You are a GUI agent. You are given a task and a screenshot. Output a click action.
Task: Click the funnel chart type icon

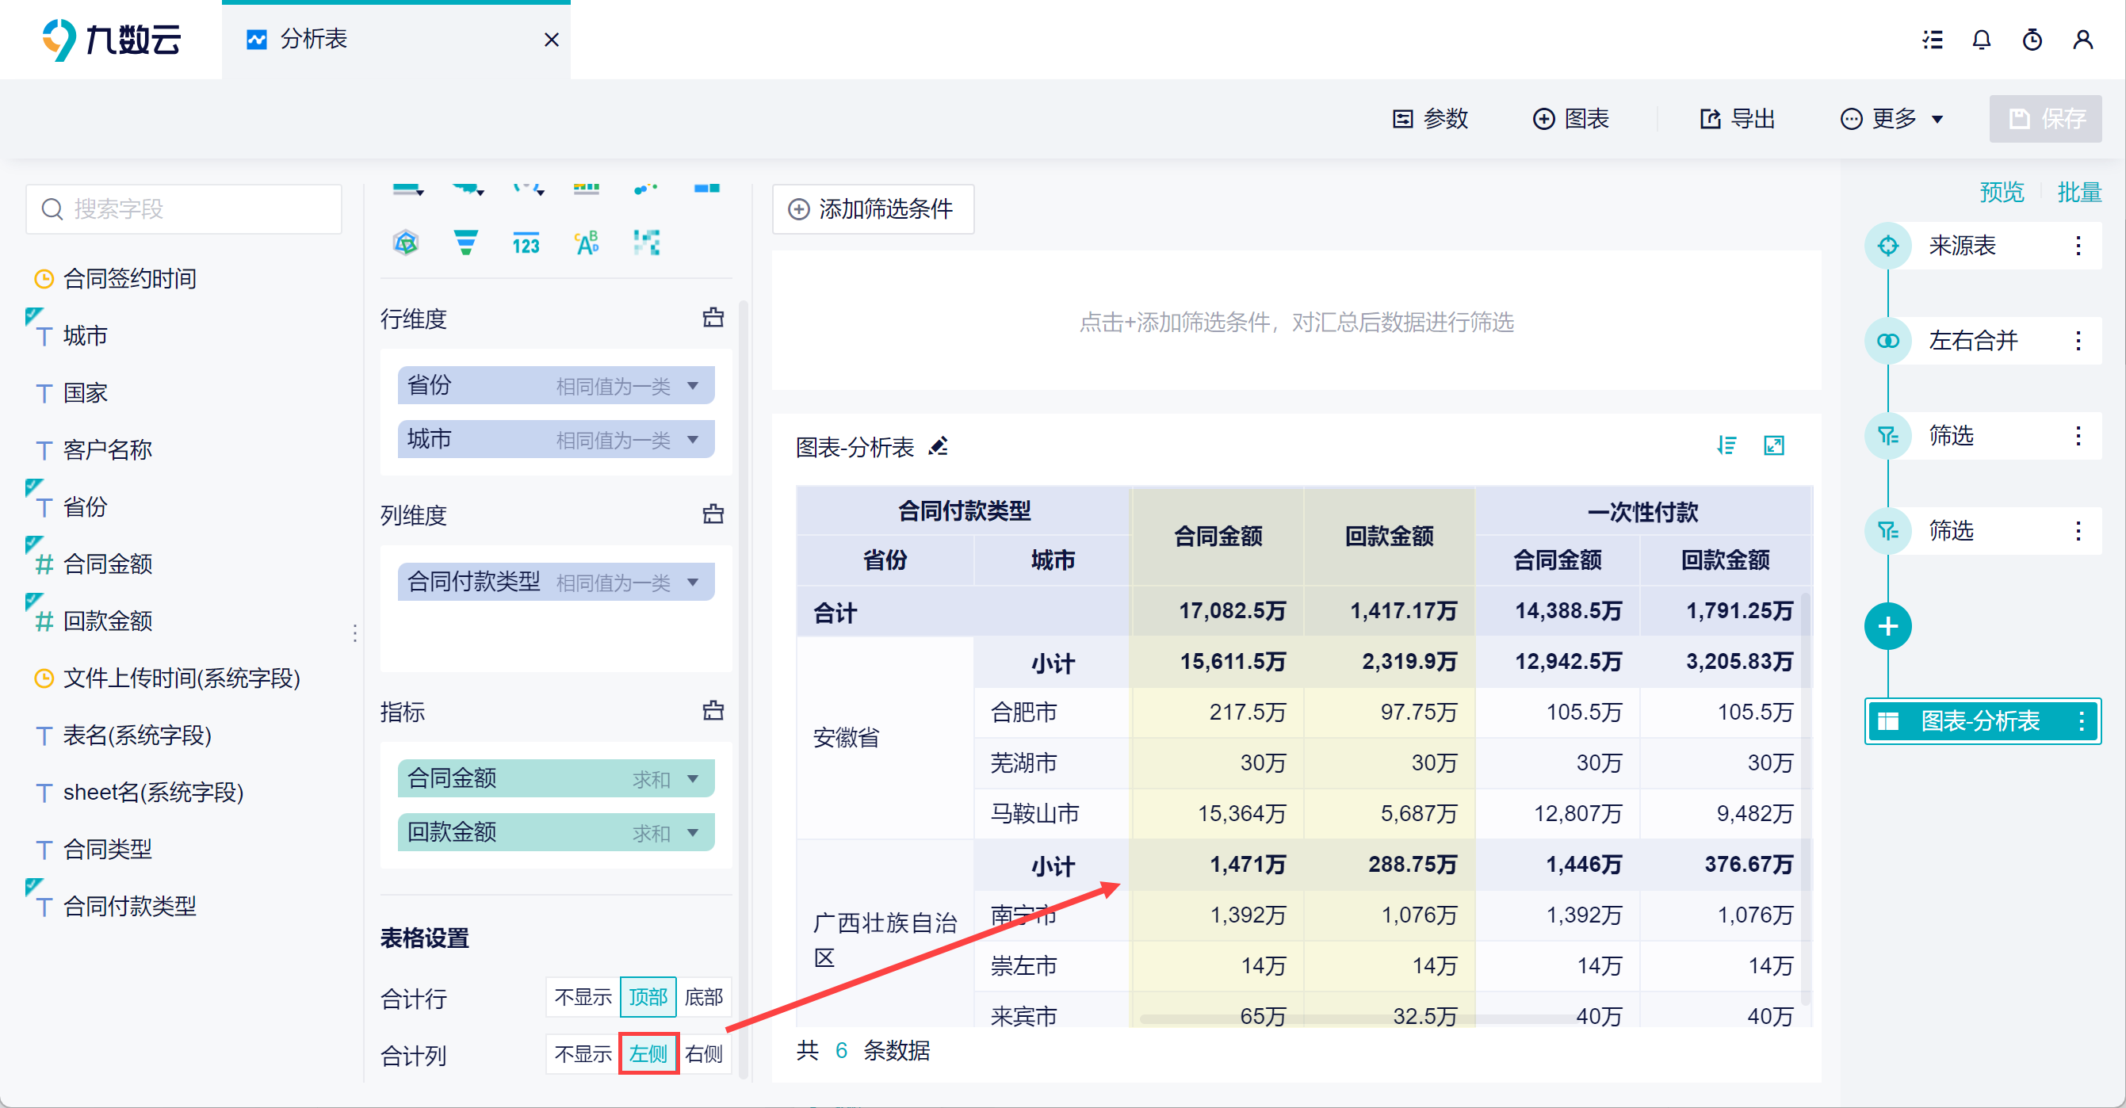pyautogui.click(x=465, y=243)
